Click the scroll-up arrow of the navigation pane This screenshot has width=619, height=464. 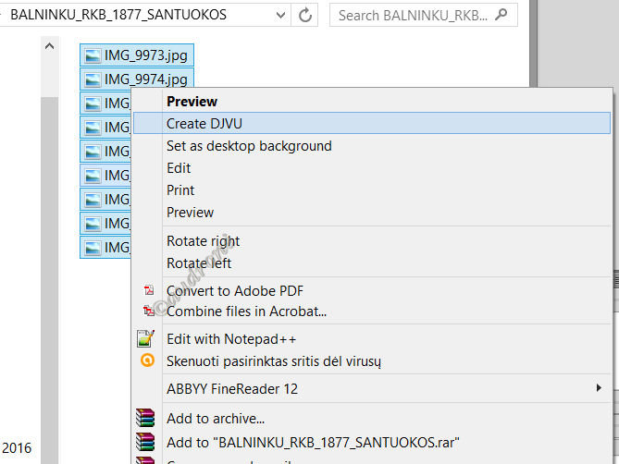pyautogui.click(x=49, y=46)
